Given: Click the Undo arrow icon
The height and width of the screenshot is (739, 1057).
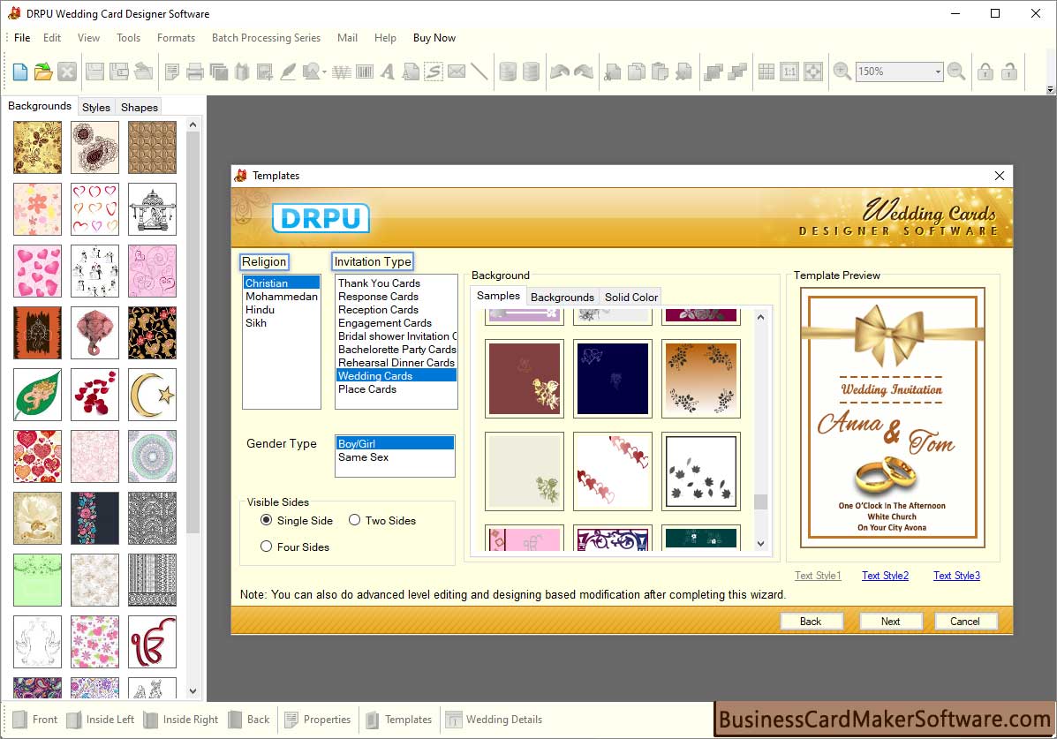Looking at the screenshot, I should pos(560,72).
